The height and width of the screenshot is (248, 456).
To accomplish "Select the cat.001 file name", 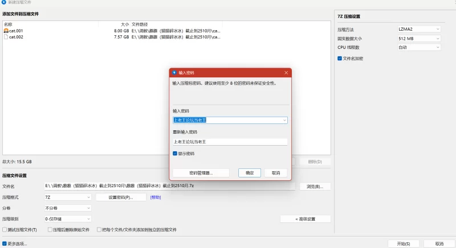I will click(x=16, y=31).
